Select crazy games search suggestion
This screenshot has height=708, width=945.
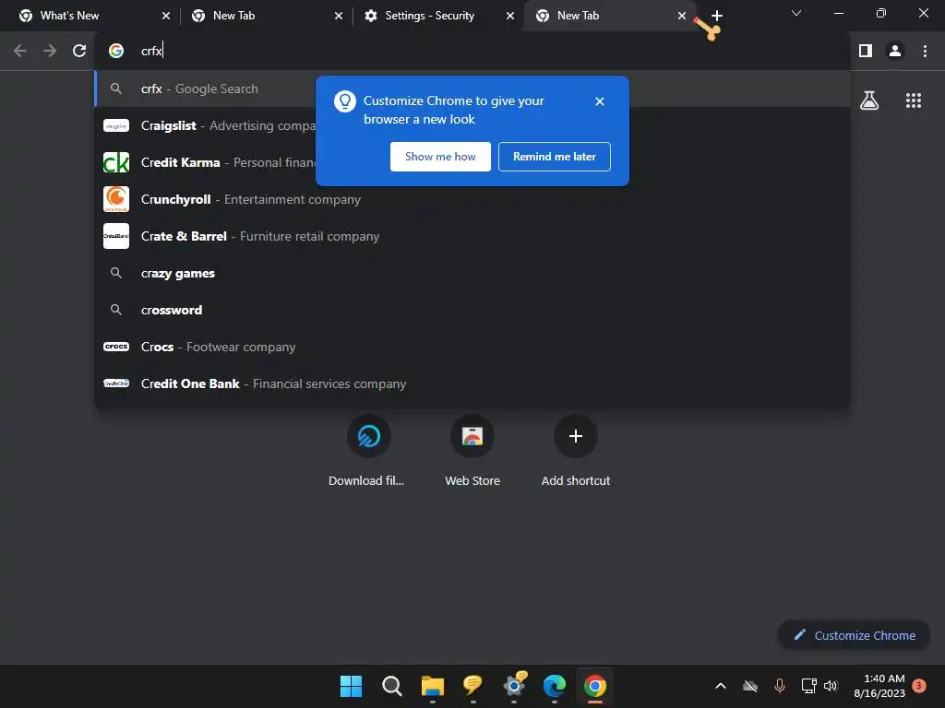click(472, 273)
